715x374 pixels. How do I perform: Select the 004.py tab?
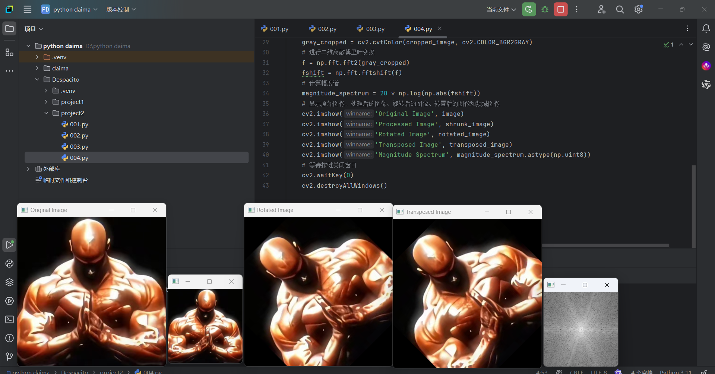click(419, 29)
